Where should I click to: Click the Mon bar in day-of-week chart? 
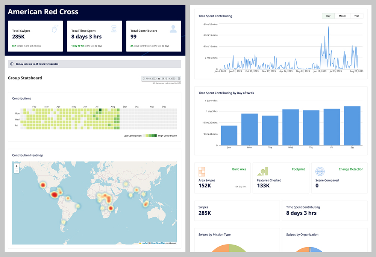tap(249, 129)
